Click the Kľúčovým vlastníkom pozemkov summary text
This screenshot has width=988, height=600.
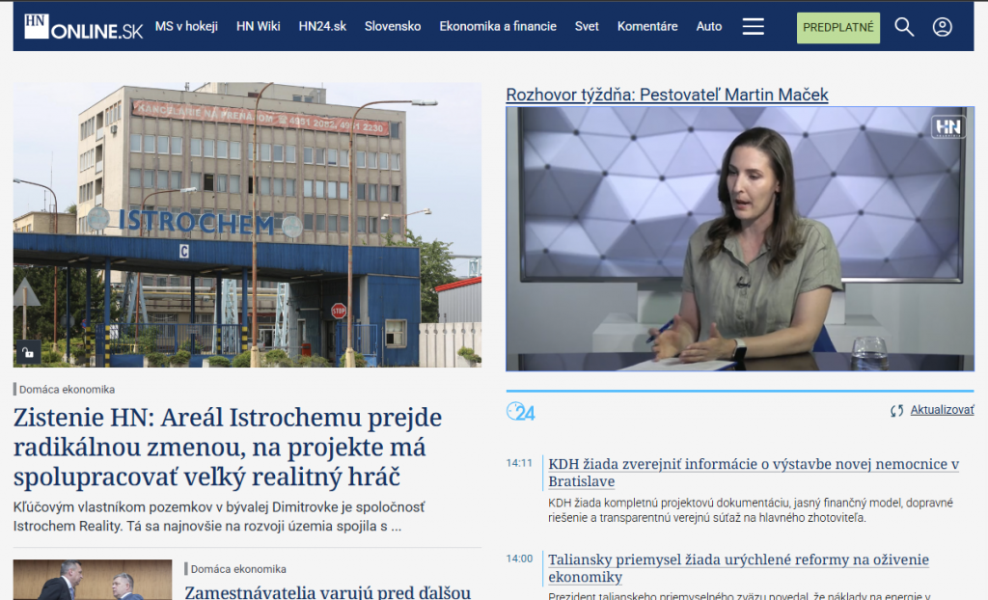219,516
